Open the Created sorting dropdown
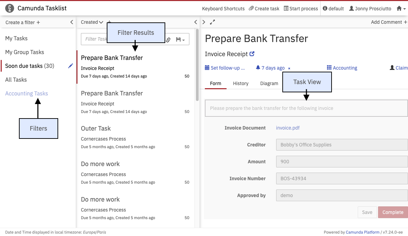Screen dimensions: 408x236 [92, 22]
